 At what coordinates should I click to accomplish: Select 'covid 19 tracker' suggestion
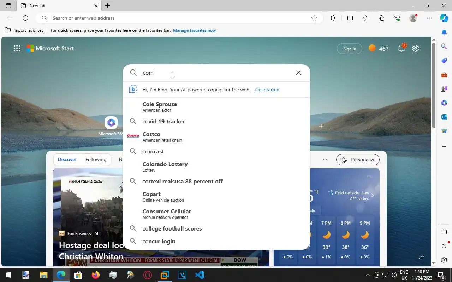216,121
